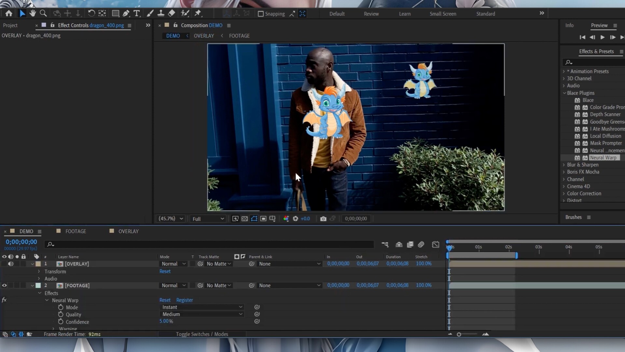Open show channel color icon
Screen dimensions: 625x352
click(286, 219)
